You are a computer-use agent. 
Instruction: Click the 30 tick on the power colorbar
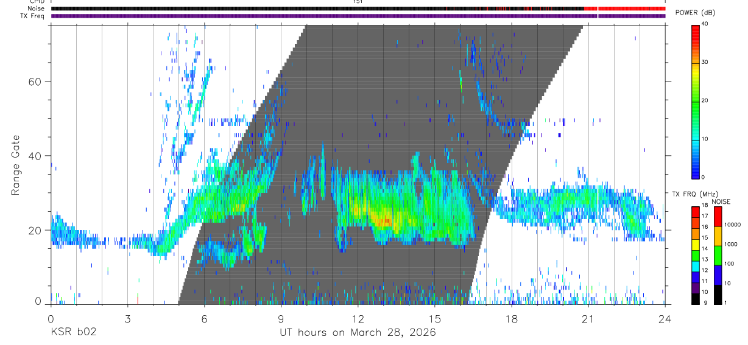click(x=705, y=62)
